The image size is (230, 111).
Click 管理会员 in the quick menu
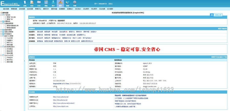(x=47, y=38)
